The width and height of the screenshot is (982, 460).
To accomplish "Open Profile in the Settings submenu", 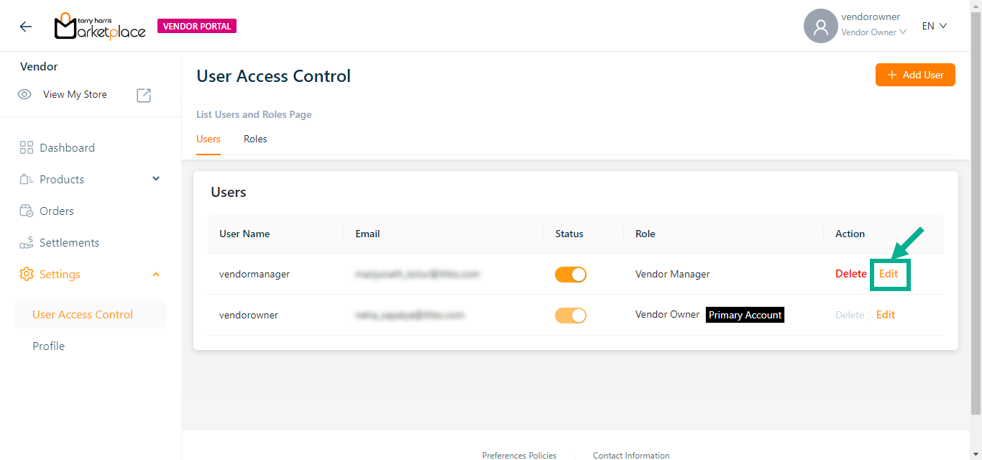I will [49, 346].
